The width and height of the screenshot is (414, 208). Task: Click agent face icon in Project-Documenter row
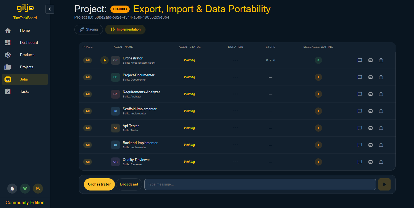point(371,77)
